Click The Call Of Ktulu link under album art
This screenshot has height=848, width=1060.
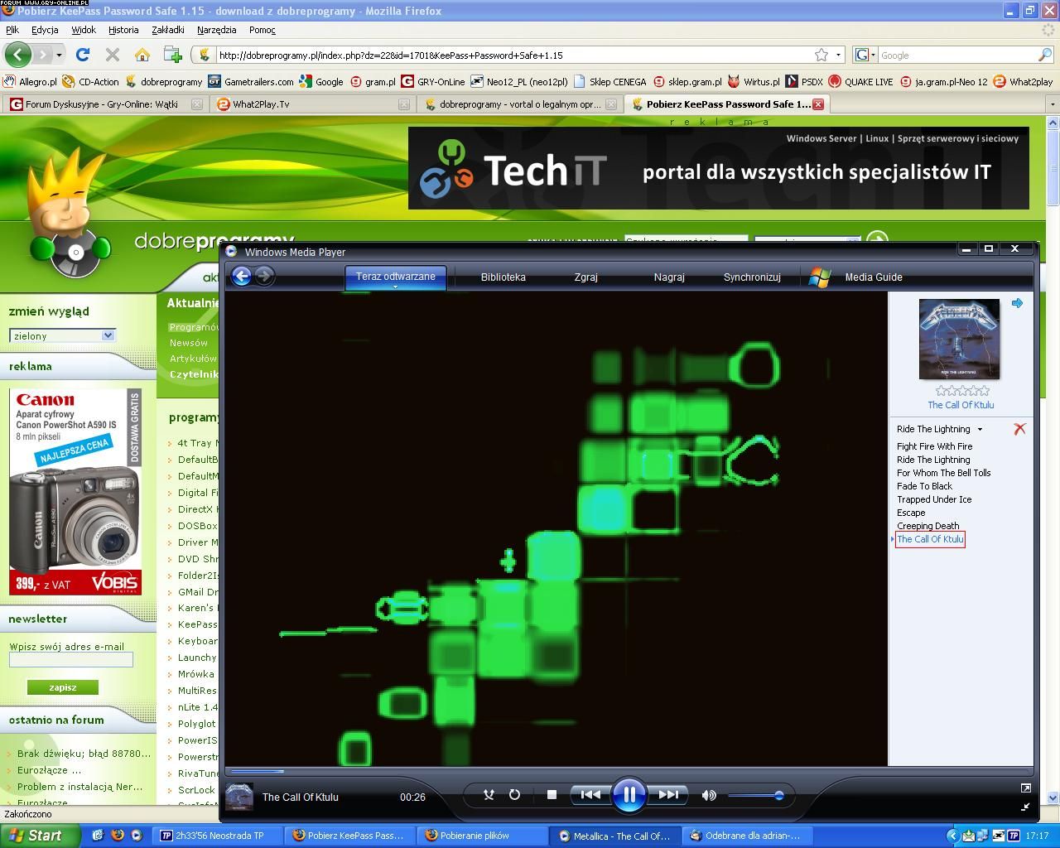pyautogui.click(x=961, y=405)
